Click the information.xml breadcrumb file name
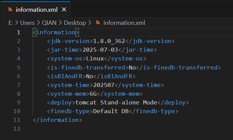 pyautogui.click(x=124, y=23)
